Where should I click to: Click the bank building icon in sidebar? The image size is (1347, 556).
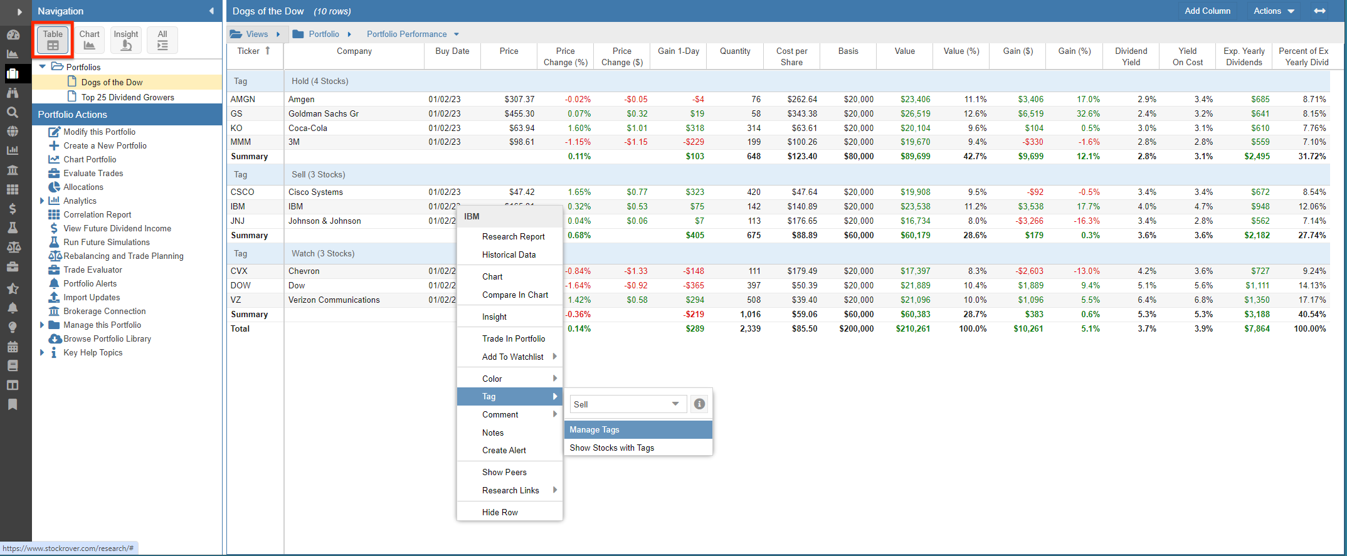pyautogui.click(x=13, y=170)
